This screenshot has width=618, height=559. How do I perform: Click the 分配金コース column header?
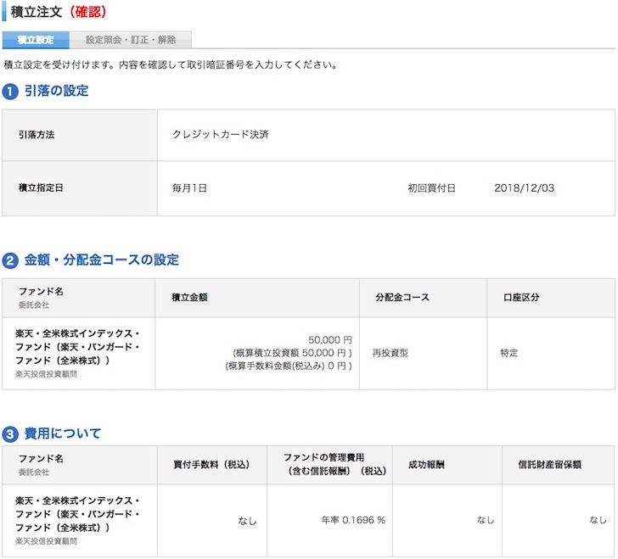(x=402, y=298)
